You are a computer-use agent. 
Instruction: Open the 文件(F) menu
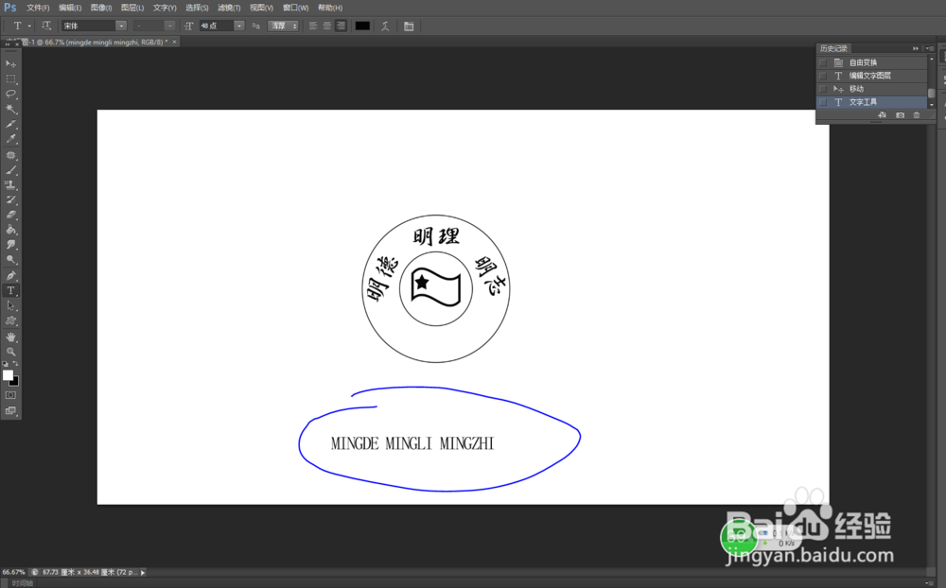click(x=38, y=8)
